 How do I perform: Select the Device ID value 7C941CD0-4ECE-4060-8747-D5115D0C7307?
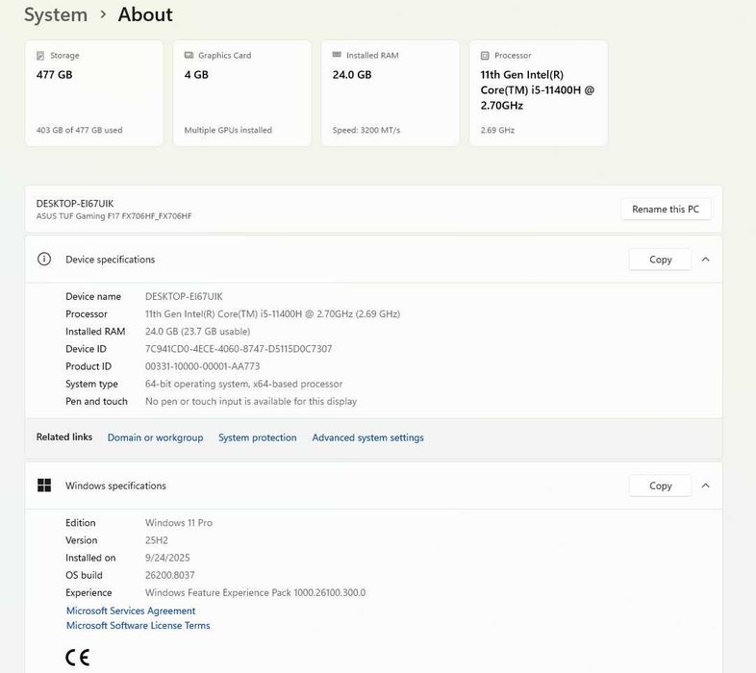[239, 349]
